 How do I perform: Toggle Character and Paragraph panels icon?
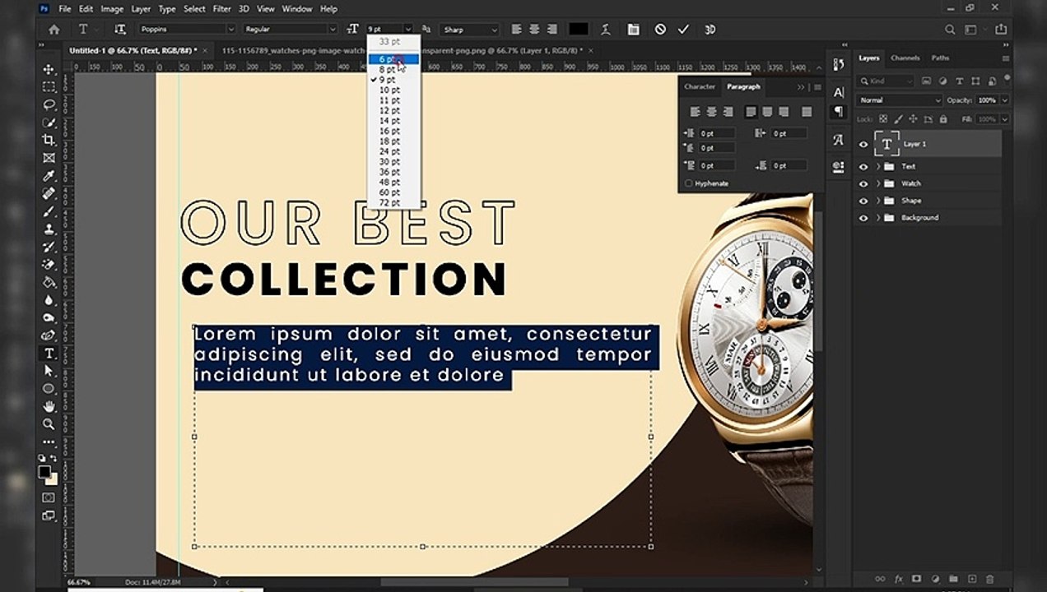click(x=633, y=29)
